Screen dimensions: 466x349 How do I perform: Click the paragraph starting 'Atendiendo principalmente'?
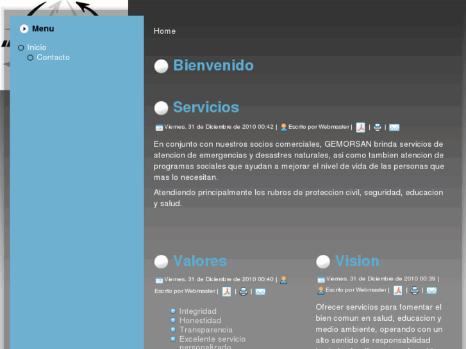click(x=299, y=198)
